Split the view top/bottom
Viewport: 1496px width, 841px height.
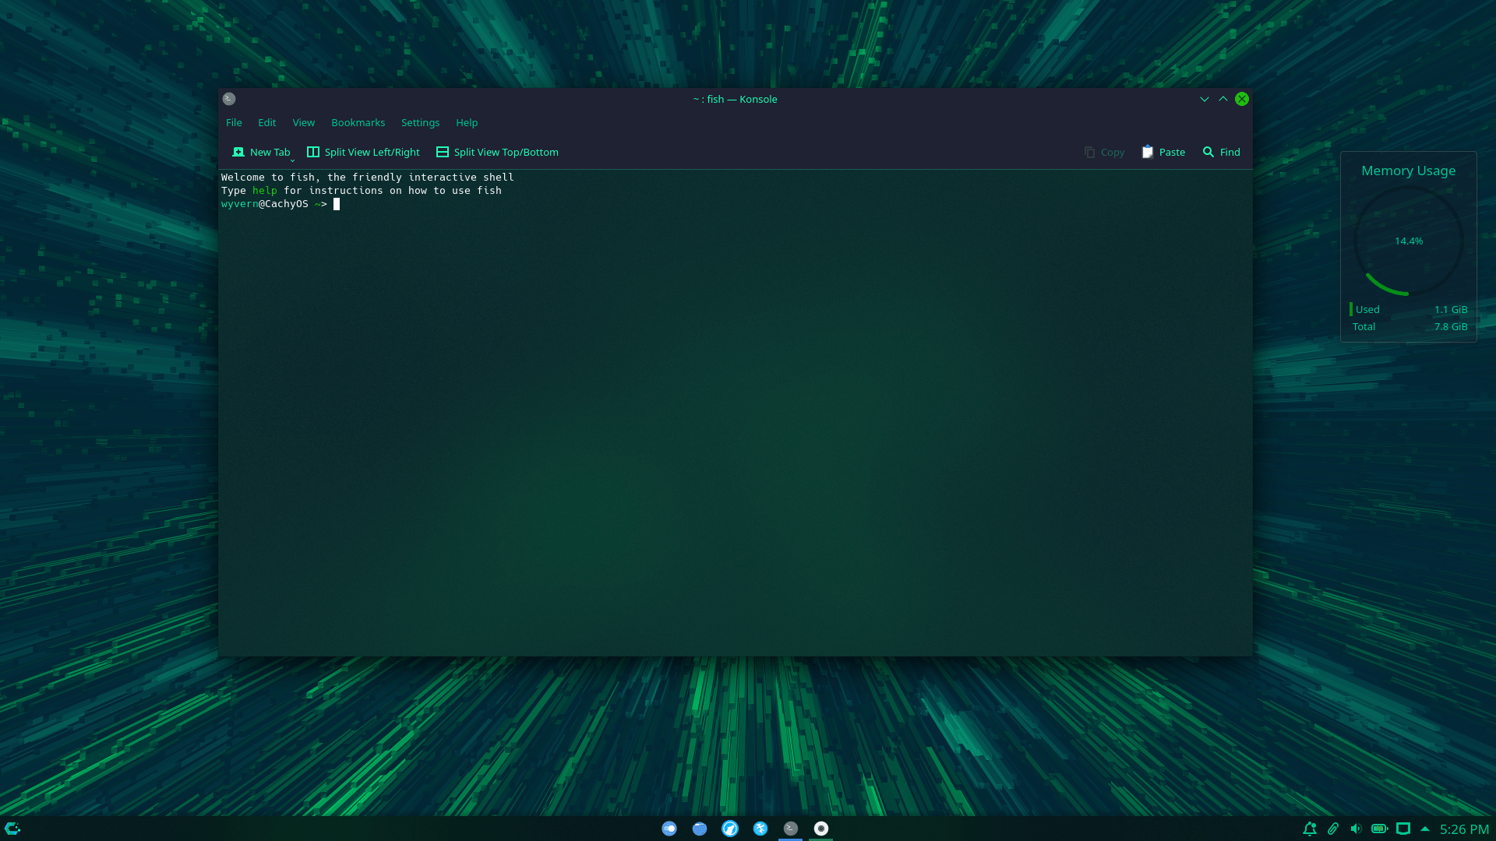coord(498,152)
